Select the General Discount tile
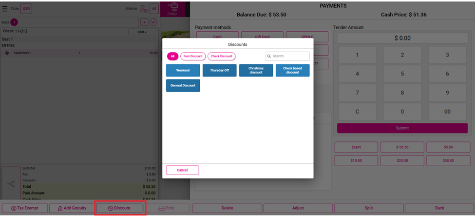475x217 pixels. tap(183, 85)
